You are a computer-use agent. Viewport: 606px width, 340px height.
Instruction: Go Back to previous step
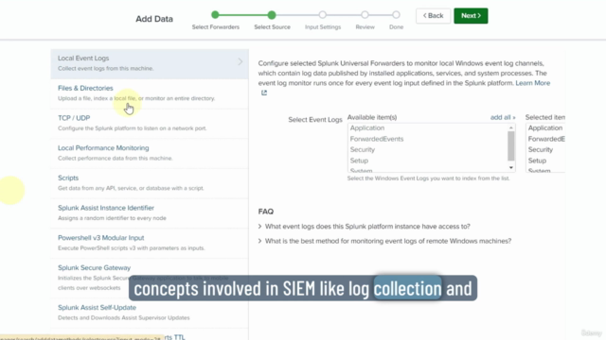(433, 16)
